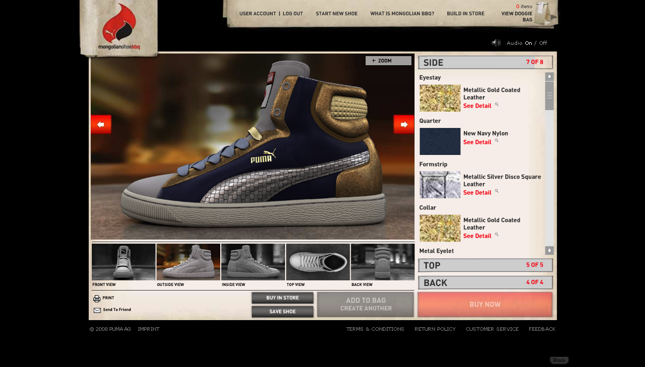Select the Top View thumbnail
The image size is (645, 367).
(x=318, y=262)
